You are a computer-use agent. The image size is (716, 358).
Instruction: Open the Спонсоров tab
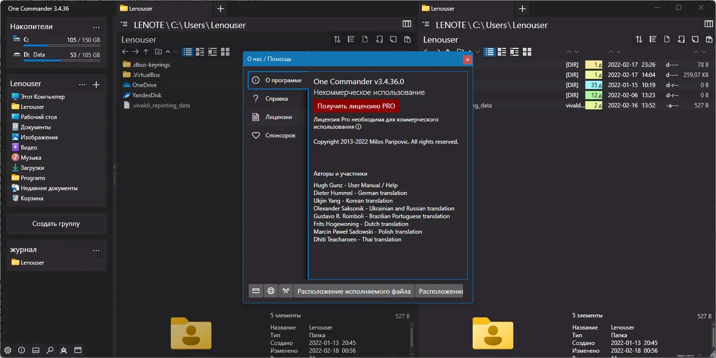pos(278,135)
